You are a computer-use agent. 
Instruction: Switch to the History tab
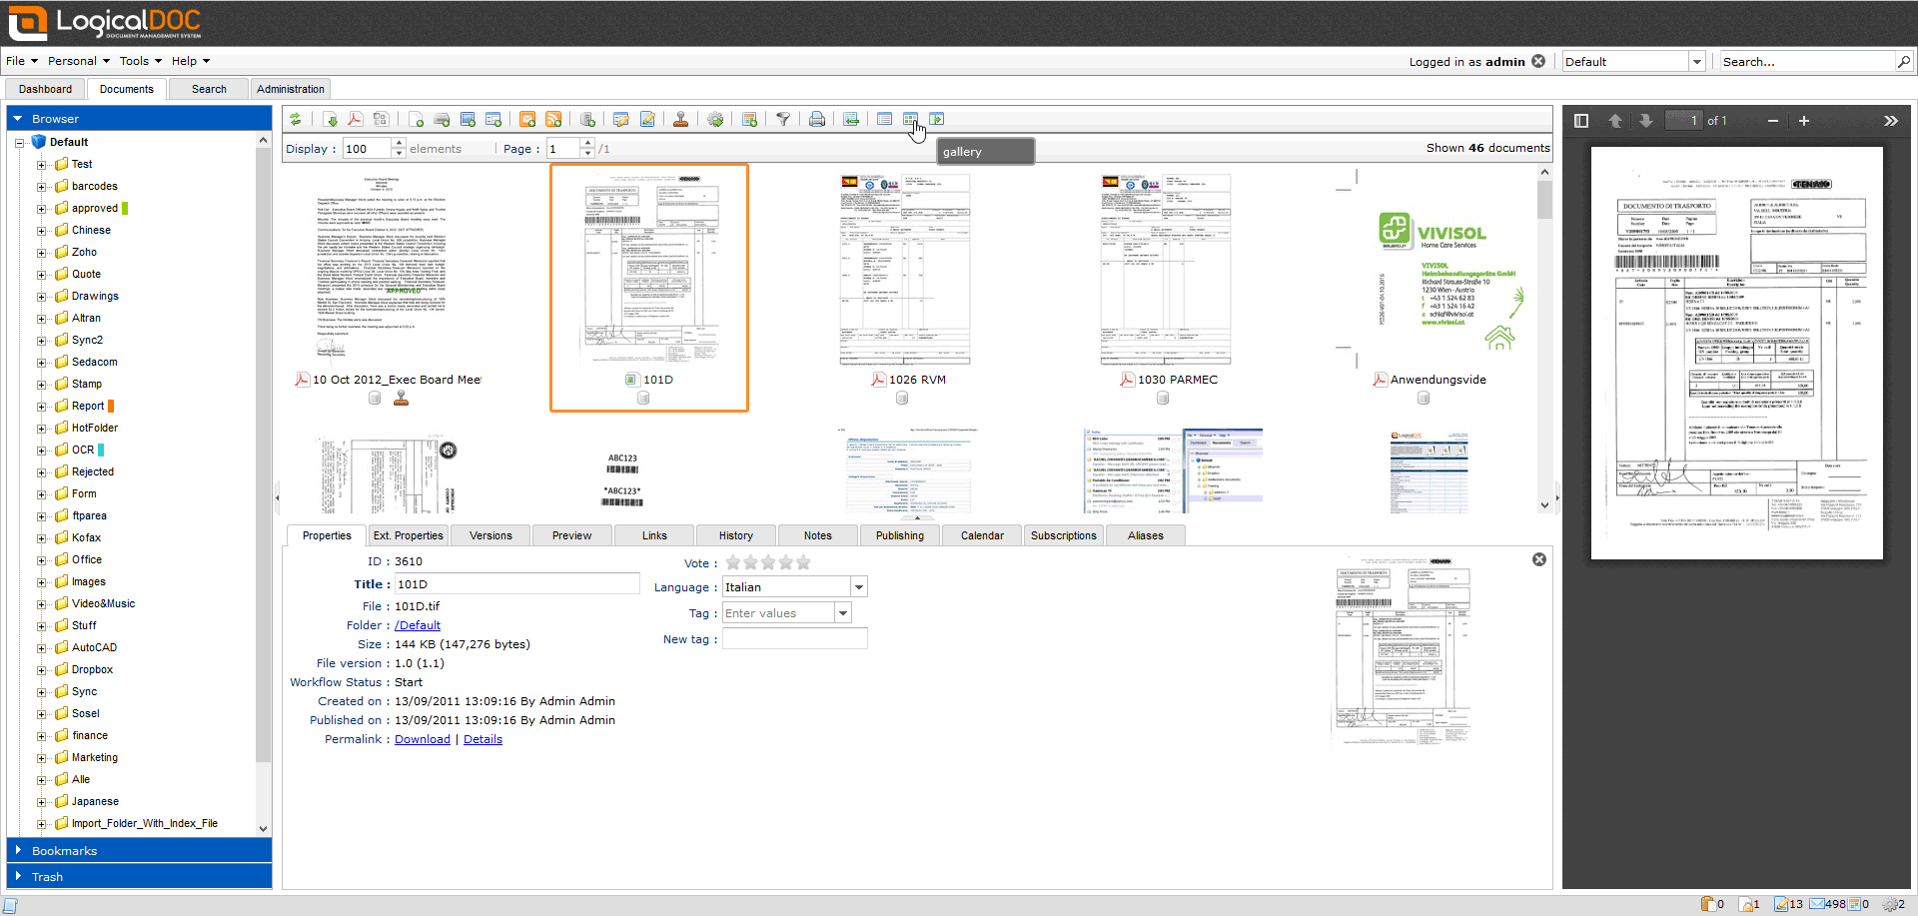pos(736,535)
